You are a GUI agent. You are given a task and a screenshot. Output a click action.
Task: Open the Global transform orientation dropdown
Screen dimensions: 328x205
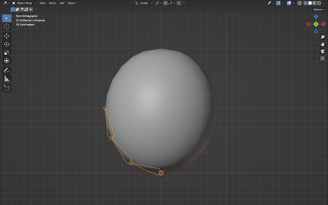point(144,3)
